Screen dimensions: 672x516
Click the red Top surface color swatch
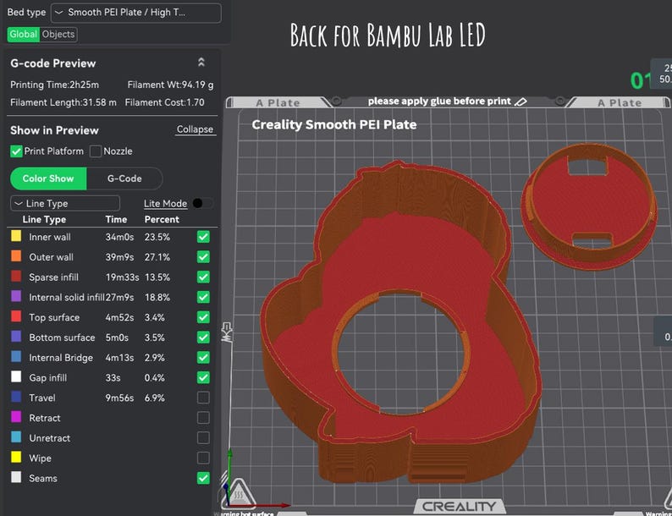(x=16, y=316)
